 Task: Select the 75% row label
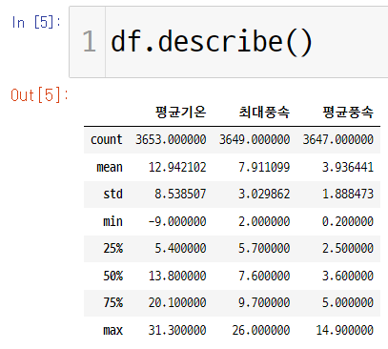click(112, 302)
